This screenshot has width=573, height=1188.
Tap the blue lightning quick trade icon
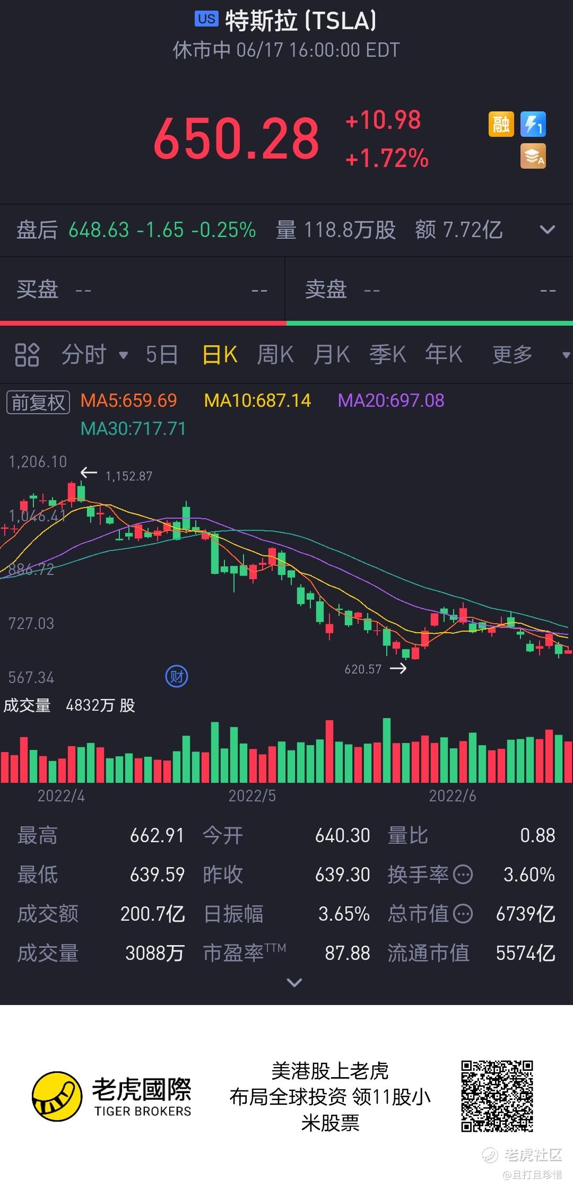[x=533, y=124]
